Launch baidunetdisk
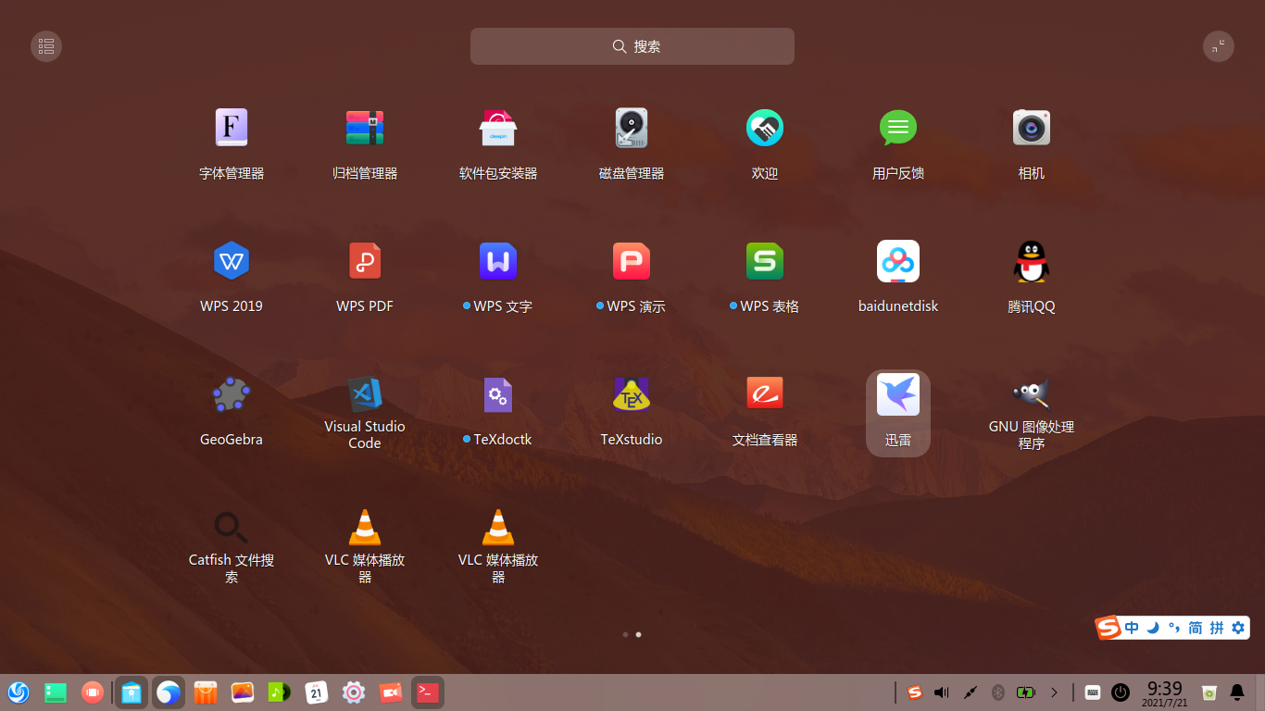1265x711 pixels. tap(898, 261)
